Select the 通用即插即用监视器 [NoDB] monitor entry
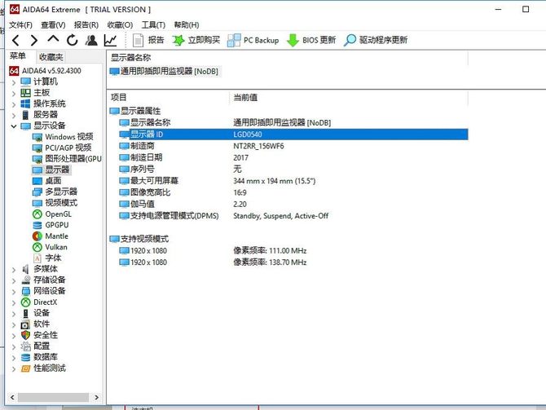 point(164,72)
